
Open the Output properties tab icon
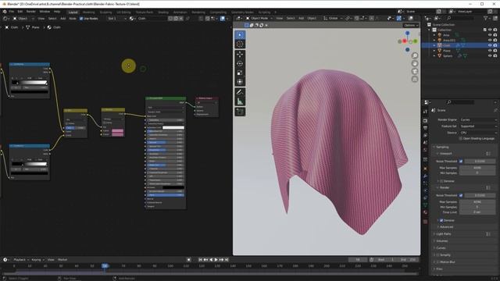[x=425, y=128]
